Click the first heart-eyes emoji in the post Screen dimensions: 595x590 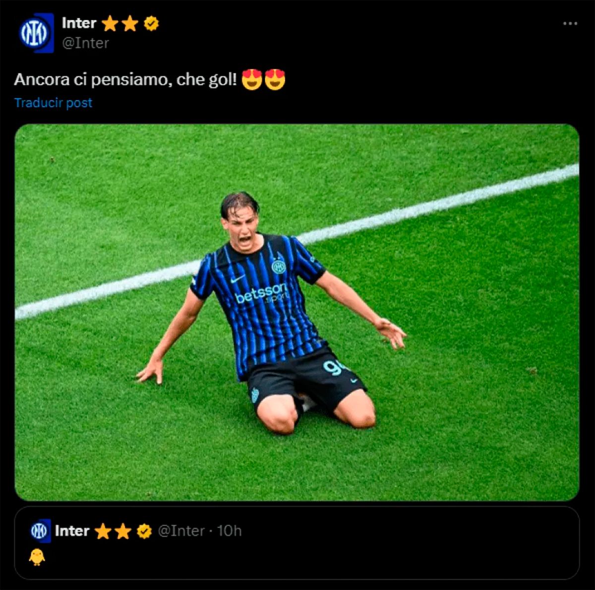(252, 79)
